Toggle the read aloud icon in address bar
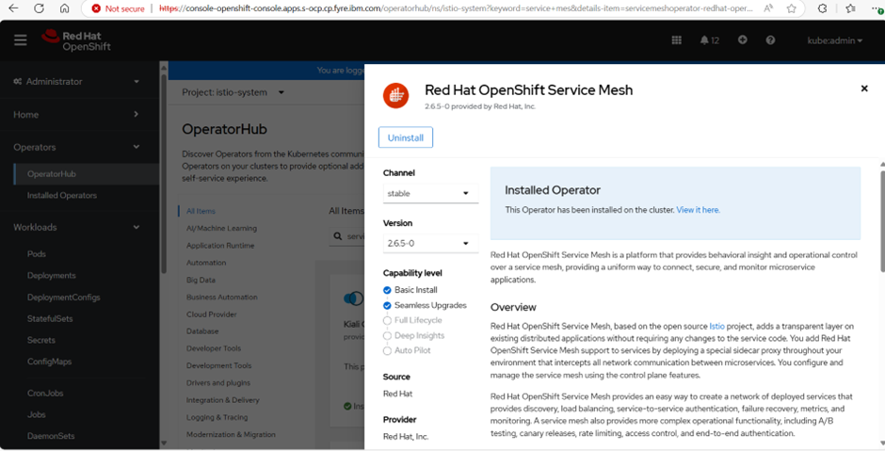The image size is (885, 451). 768,8
